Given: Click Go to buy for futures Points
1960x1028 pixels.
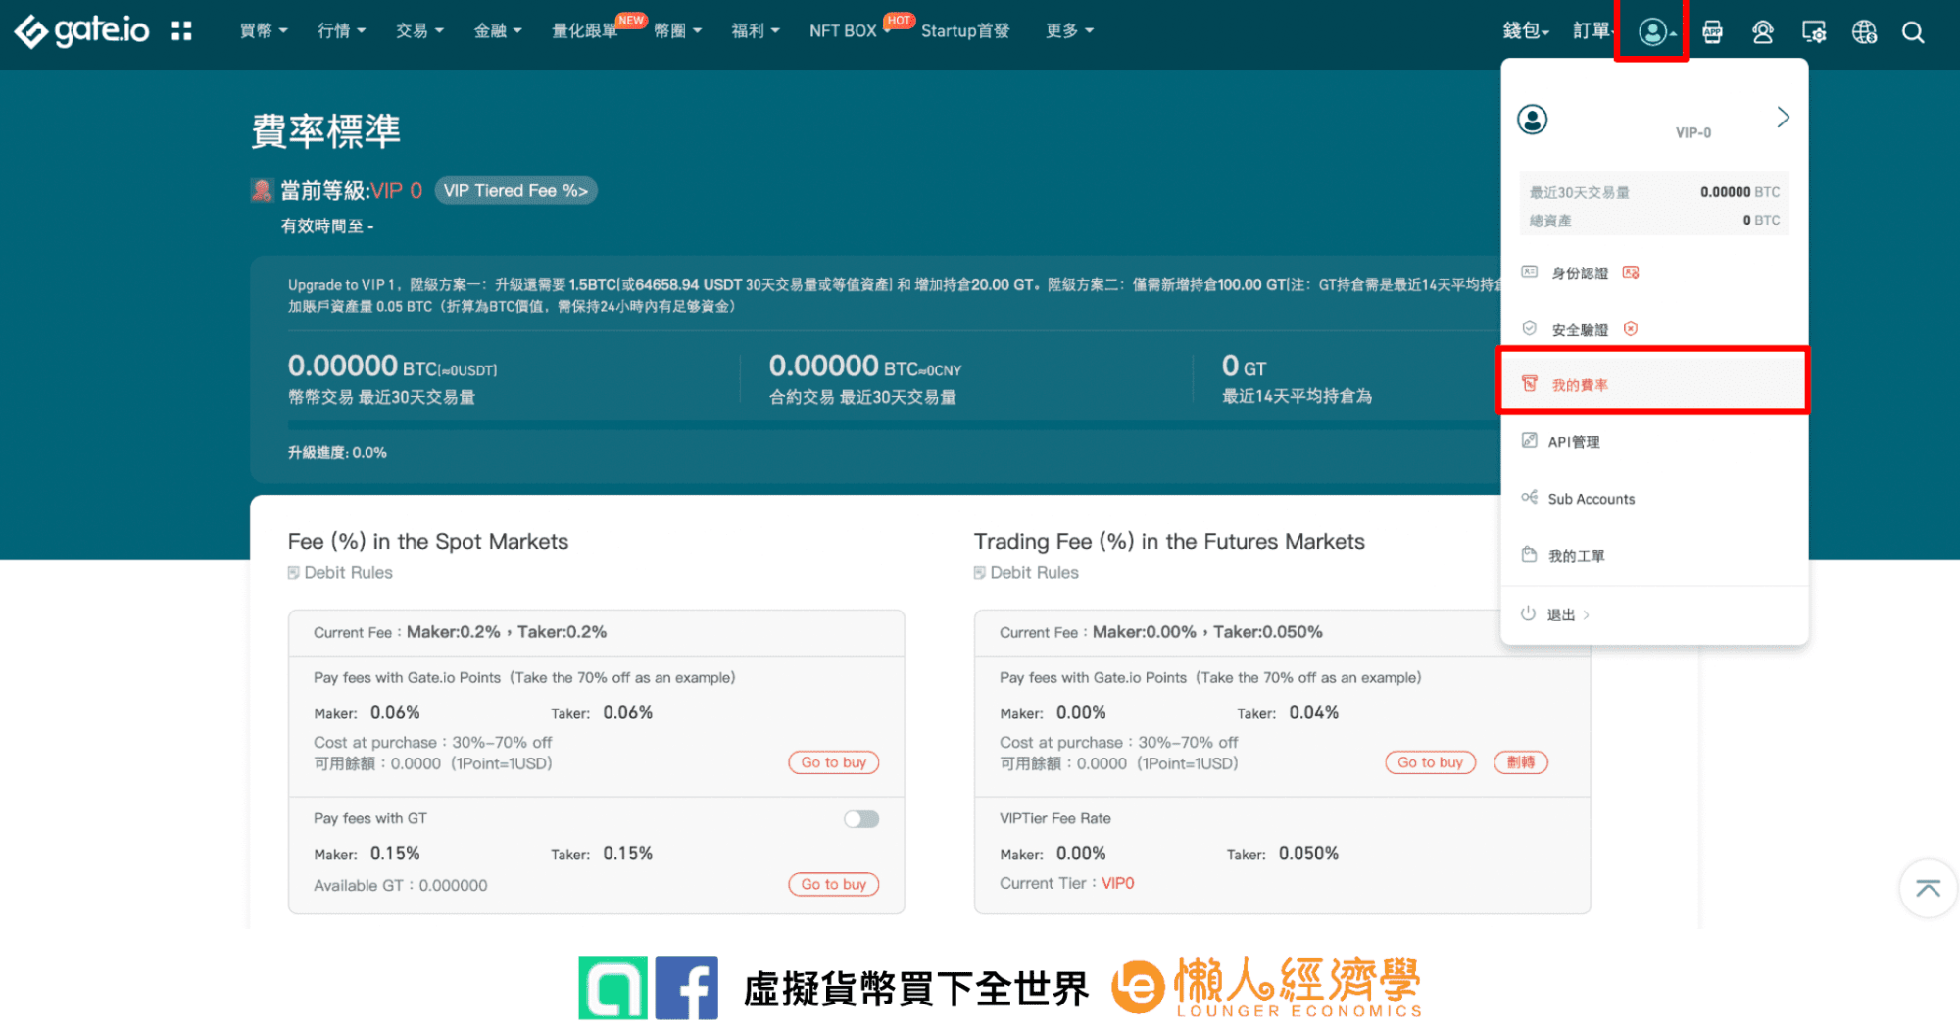Looking at the screenshot, I should (1430, 762).
